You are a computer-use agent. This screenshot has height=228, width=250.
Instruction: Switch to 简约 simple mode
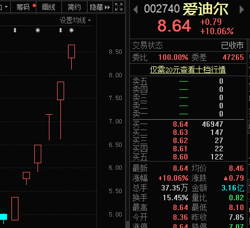pos(74,7)
